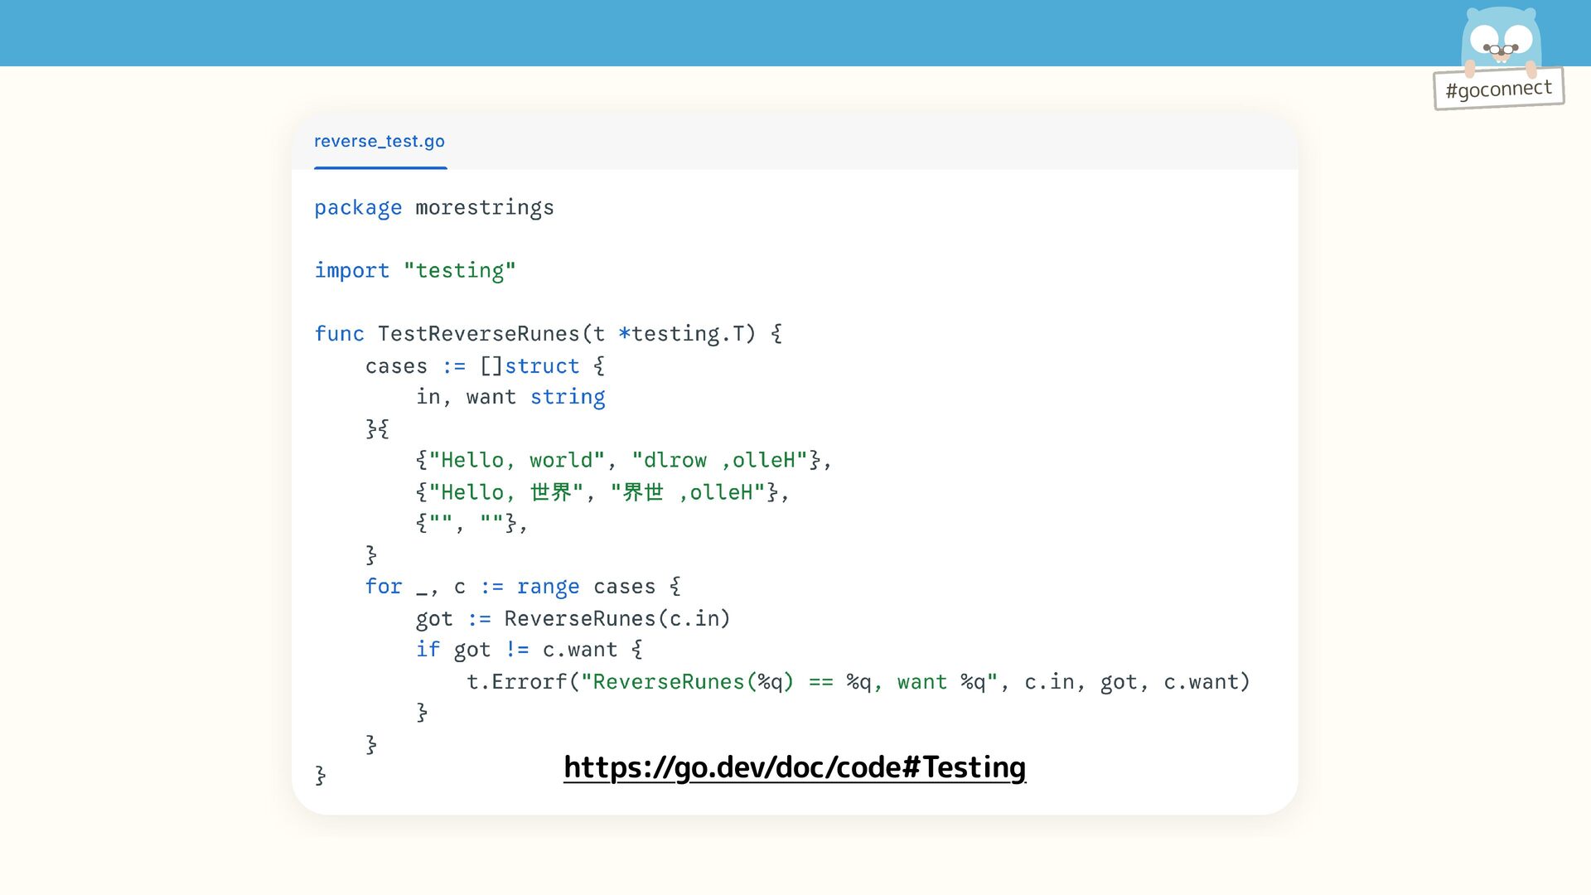Click the t.Errorf call
The width and height of the screenshot is (1591, 895).
tap(517, 682)
